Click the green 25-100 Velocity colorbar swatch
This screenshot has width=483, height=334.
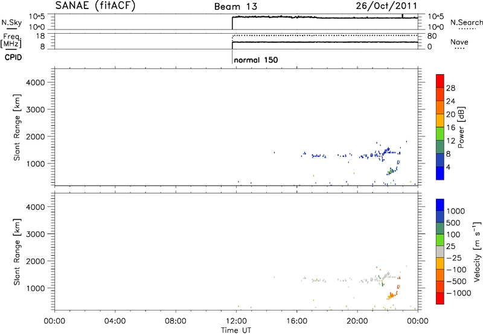pyautogui.click(x=440, y=240)
